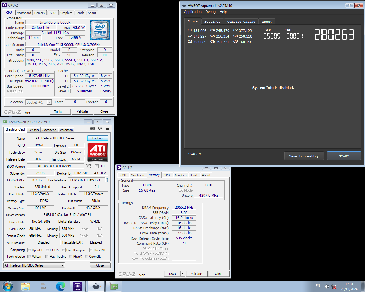The image size is (365, 292).
Task: Click the CPU-Z title bar icon in the top window
Action: click(x=4, y=5)
